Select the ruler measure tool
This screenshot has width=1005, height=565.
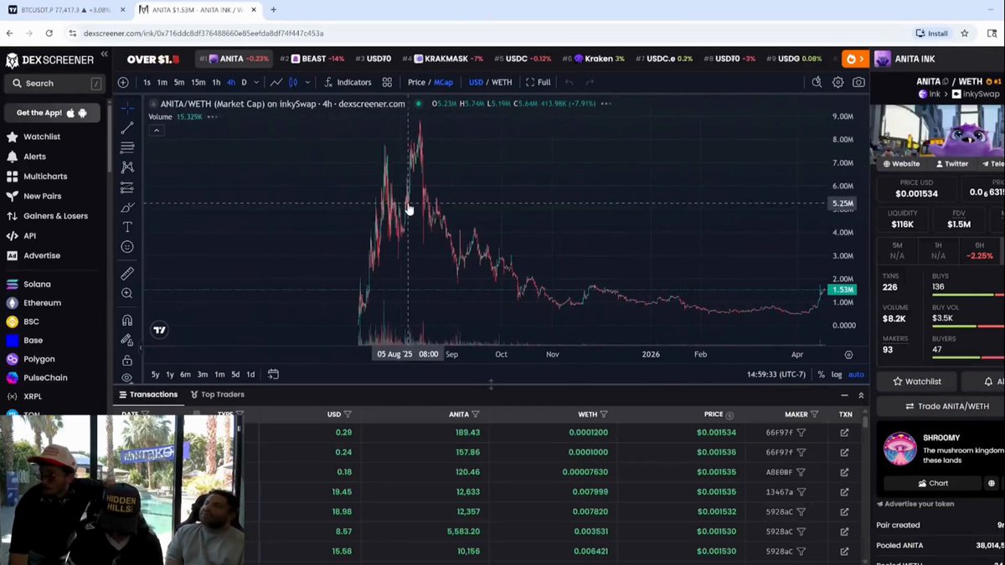127,274
